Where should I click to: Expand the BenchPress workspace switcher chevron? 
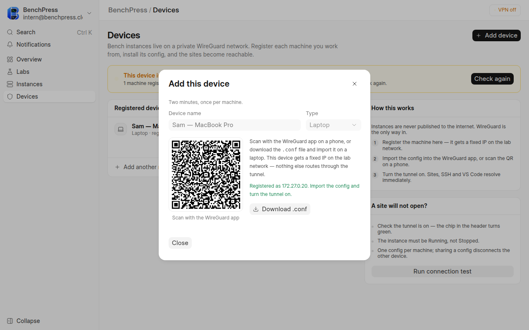click(89, 13)
